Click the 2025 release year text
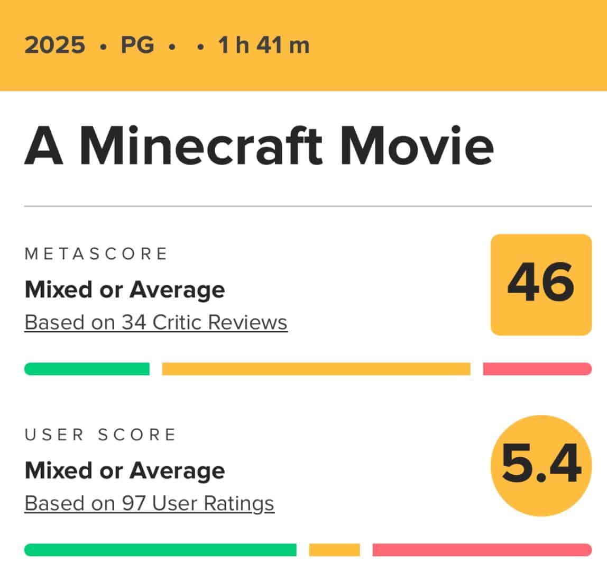Image resolution: width=607 pixels, height=580 pixels. (54, 45)
